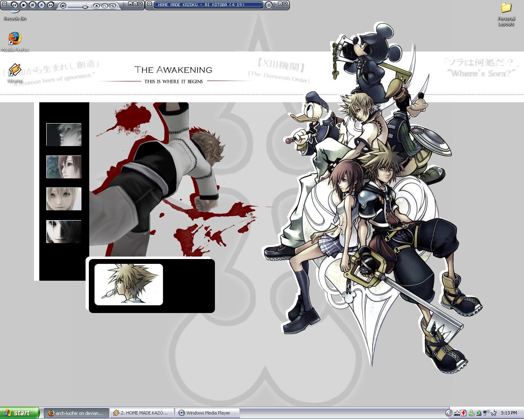Go to previous track in Winamp
This screenshot has width=524, height=419.
pyautogui.click(x=14, y=5)
